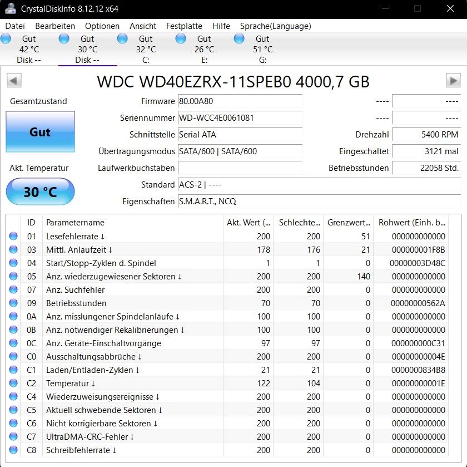The width and height of the screenshot is (467, 467).
Task: Switch to drive C: at 32 °C
Action: 146,49
